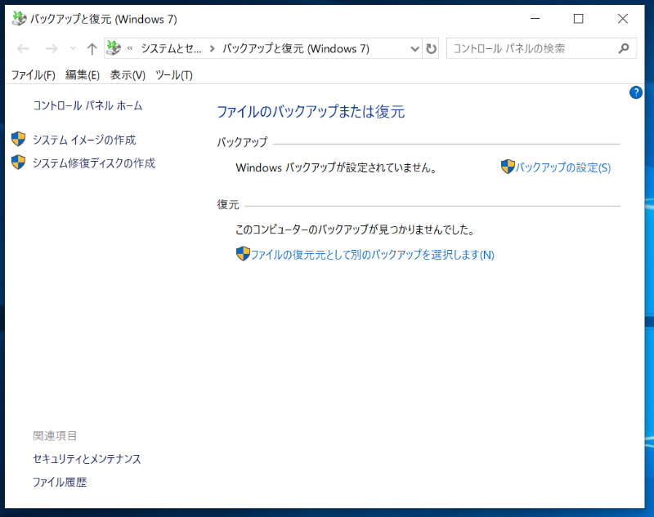Click the バックアップの設定(S) link

tap(562, 167)
